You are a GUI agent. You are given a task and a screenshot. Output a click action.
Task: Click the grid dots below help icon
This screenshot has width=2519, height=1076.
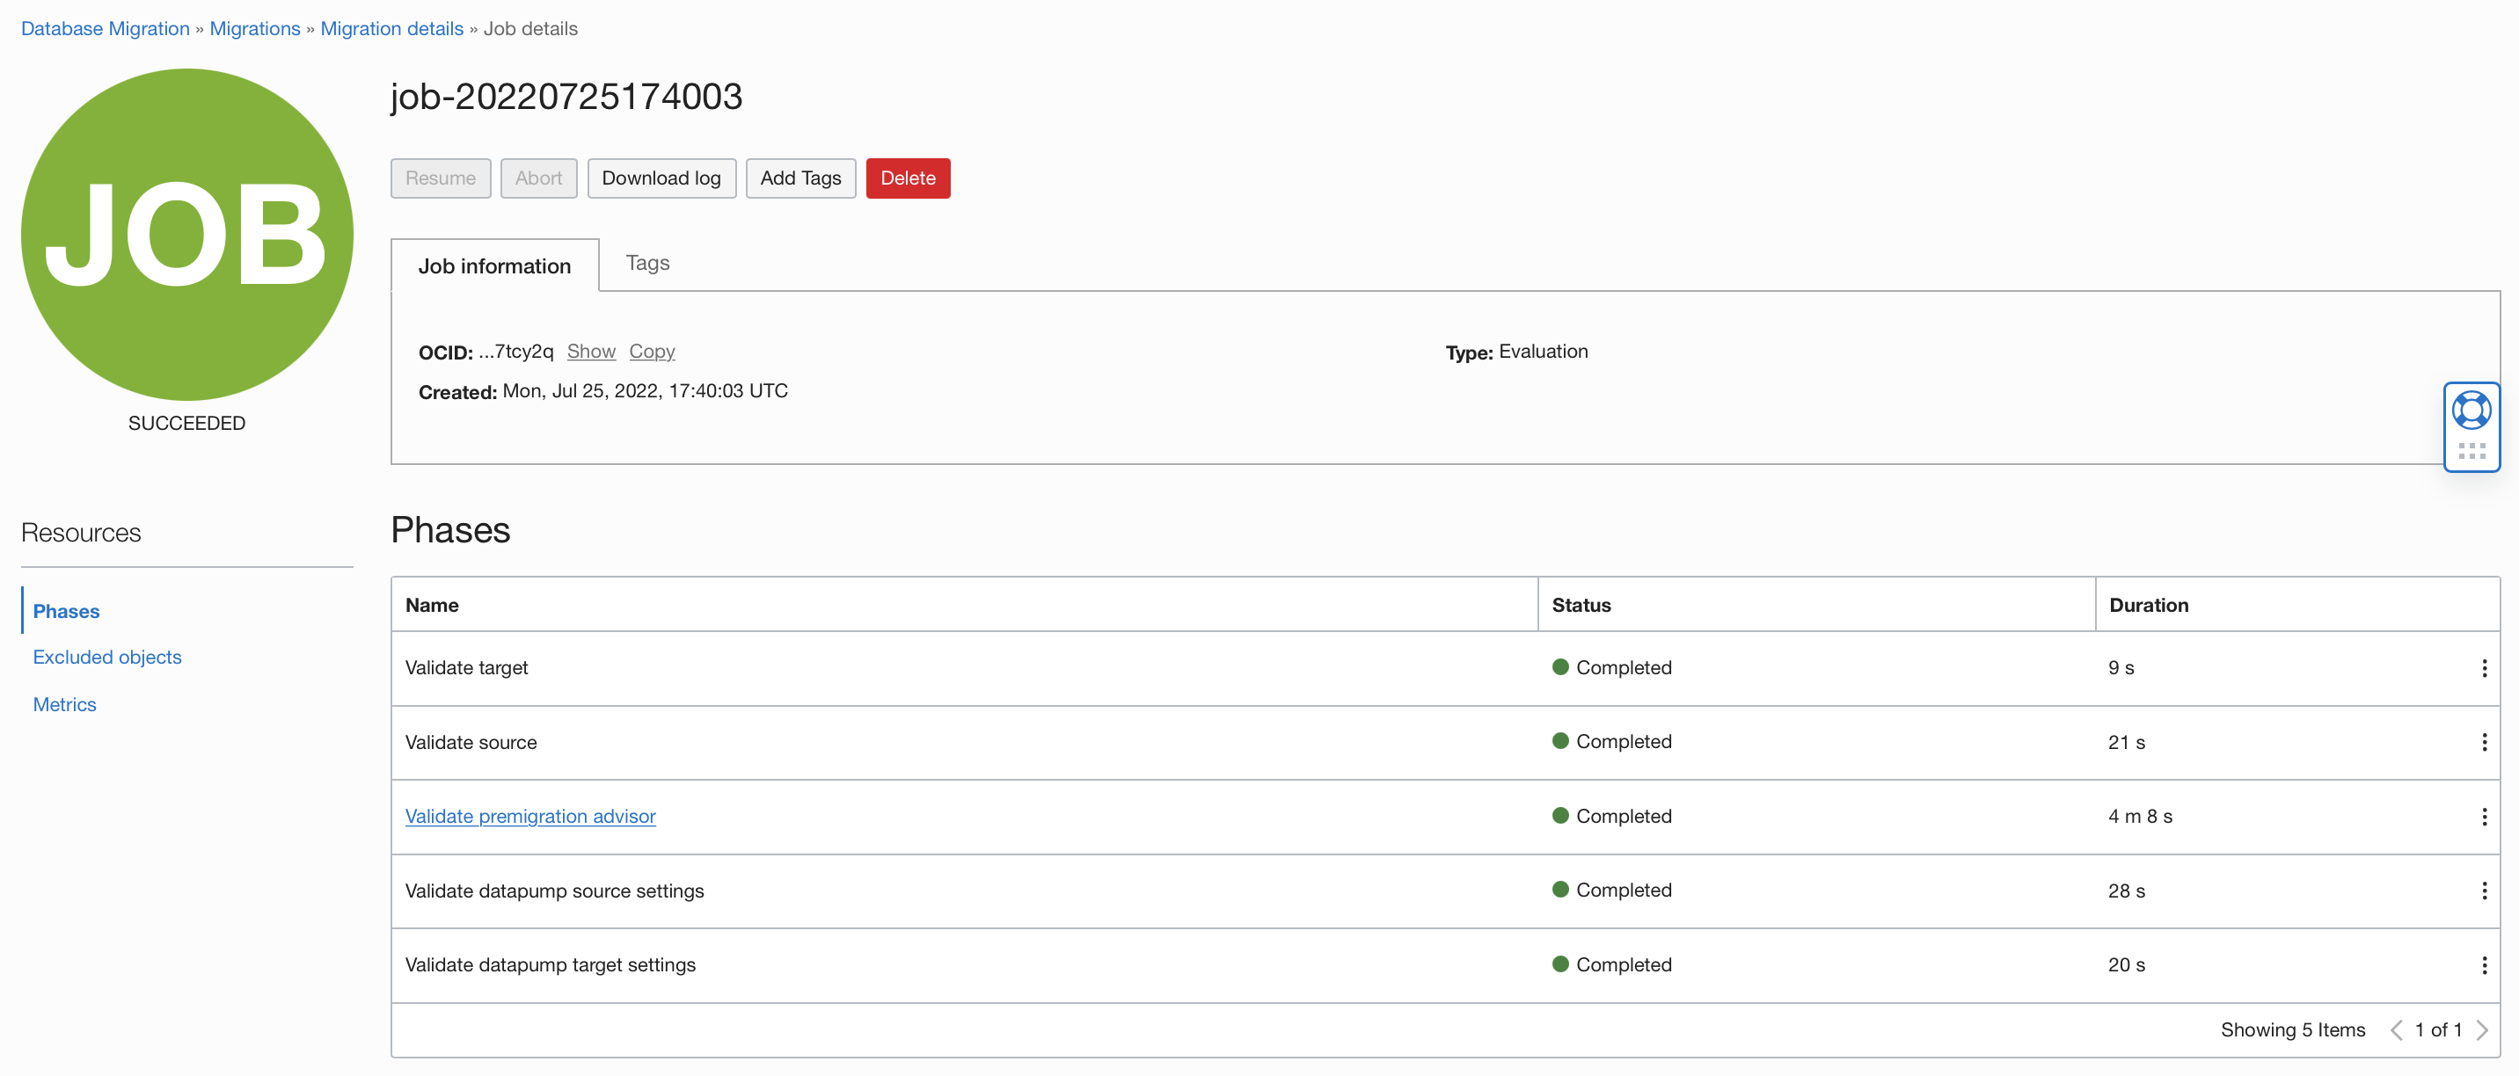[2472, 451]
